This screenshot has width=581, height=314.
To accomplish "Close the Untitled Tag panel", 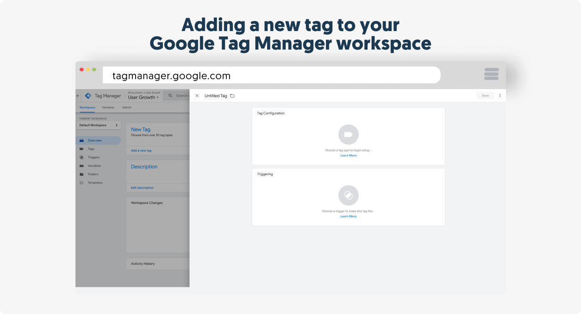I will coord(197,96).
